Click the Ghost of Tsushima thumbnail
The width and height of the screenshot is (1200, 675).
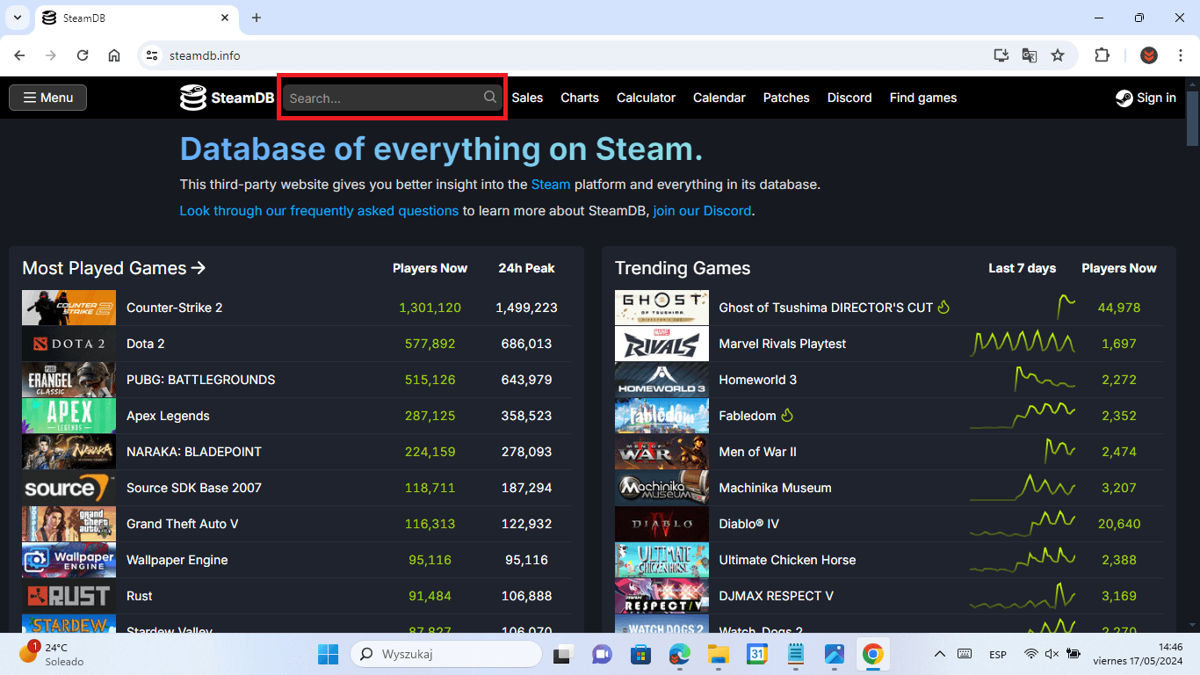tap(661, 308)
